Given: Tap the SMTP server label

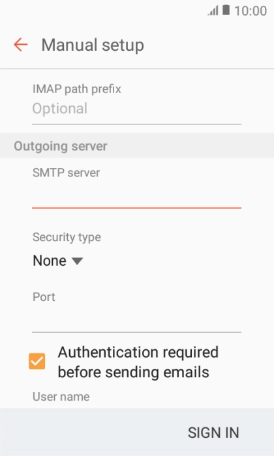Looking at the screenshot, I should click(x=66, y=173).
